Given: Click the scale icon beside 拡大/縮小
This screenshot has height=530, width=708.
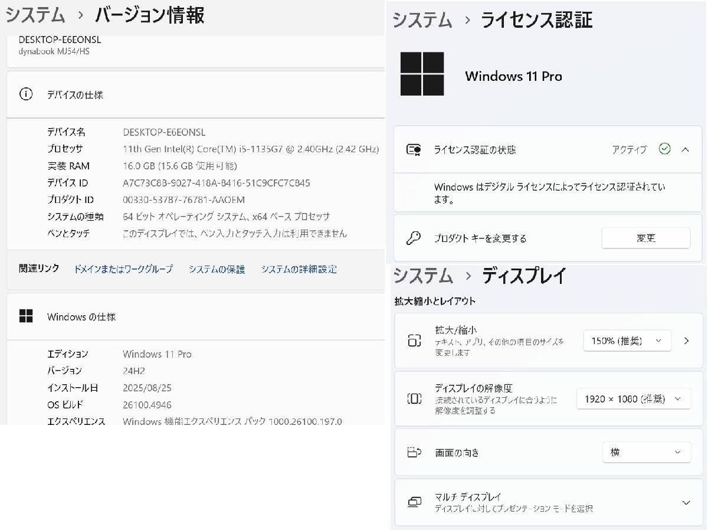Looking at the screenshot, I should click(414, 341).
